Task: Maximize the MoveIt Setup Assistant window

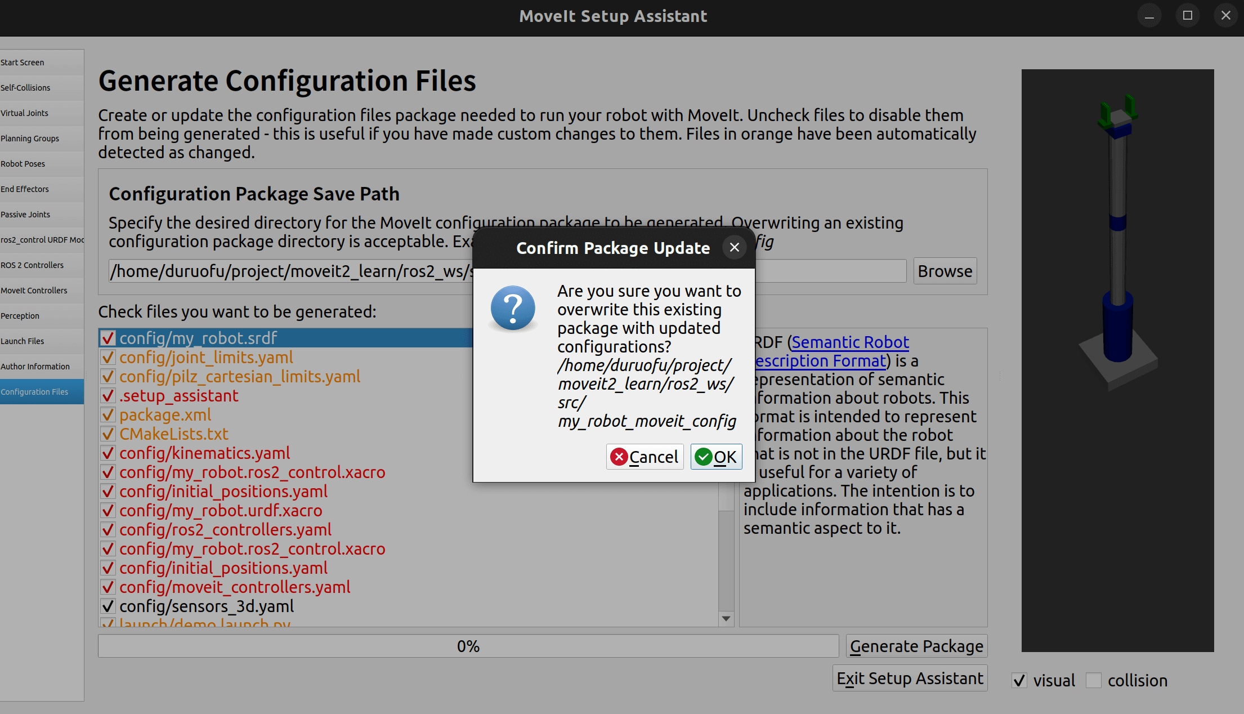Action: coord(1188,16)
